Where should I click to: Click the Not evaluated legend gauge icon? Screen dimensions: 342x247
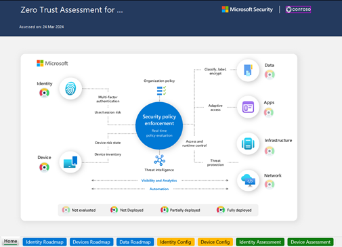pos(66,210)
